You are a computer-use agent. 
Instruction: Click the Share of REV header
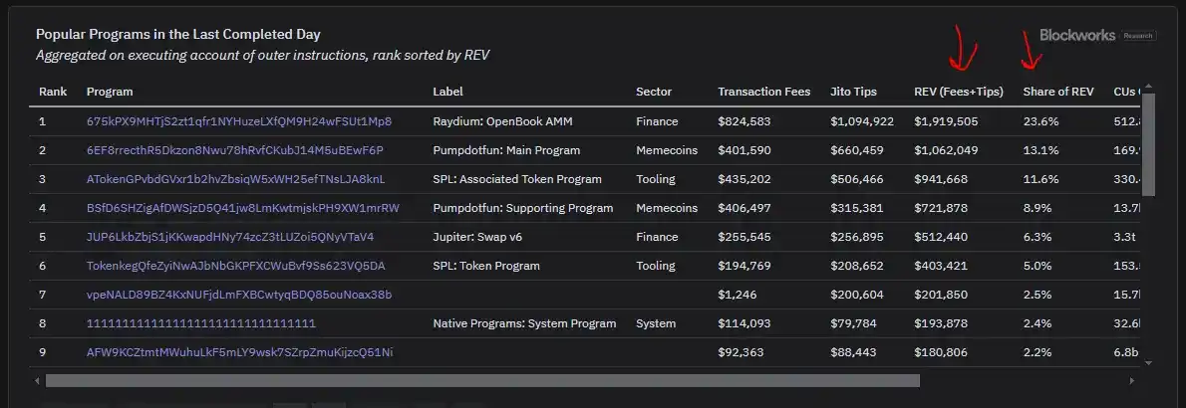click(1057, 92)
